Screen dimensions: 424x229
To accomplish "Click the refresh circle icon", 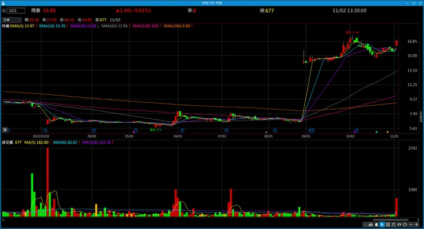I will 405,224.
